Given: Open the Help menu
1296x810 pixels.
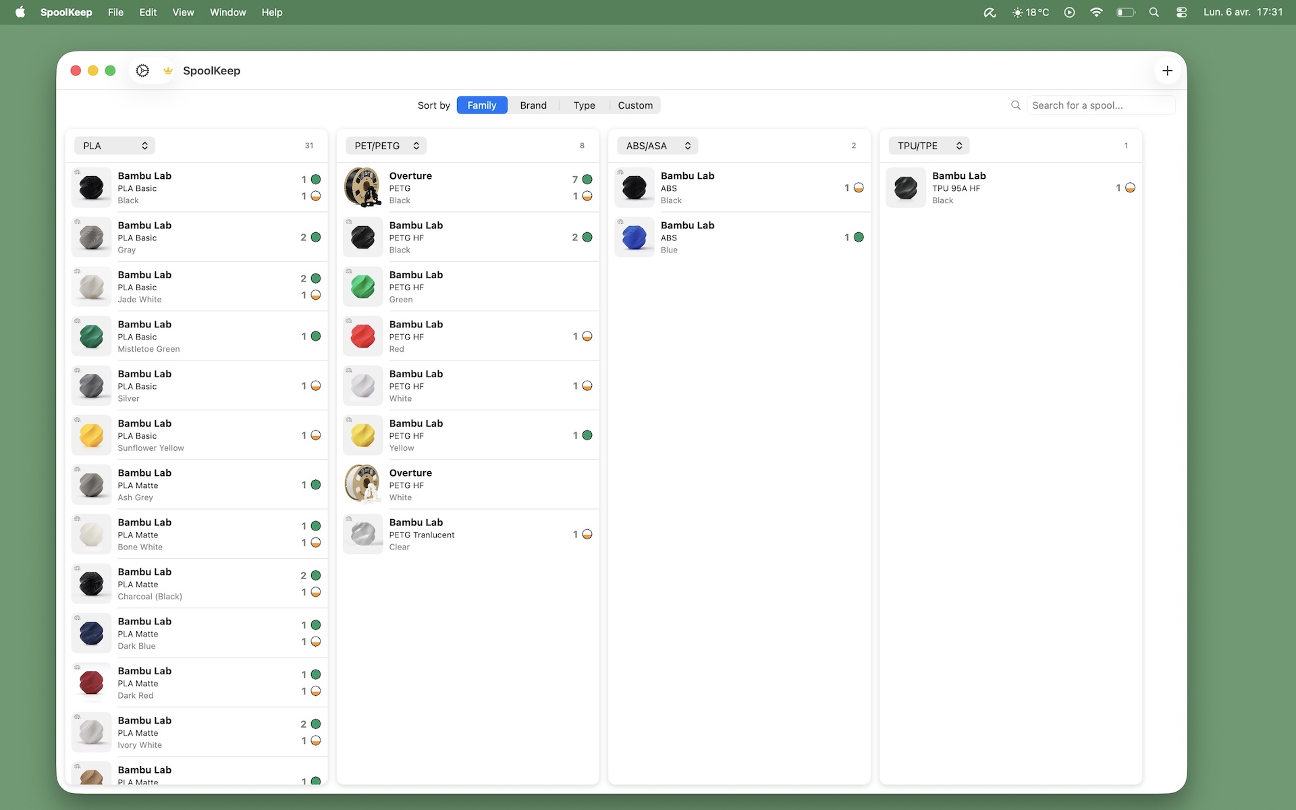Looking at the screenshot, I should pos(272,12).
